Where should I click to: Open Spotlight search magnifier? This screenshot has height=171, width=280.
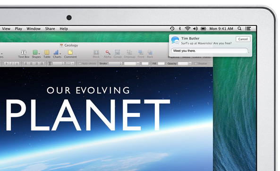click(239, 28)
